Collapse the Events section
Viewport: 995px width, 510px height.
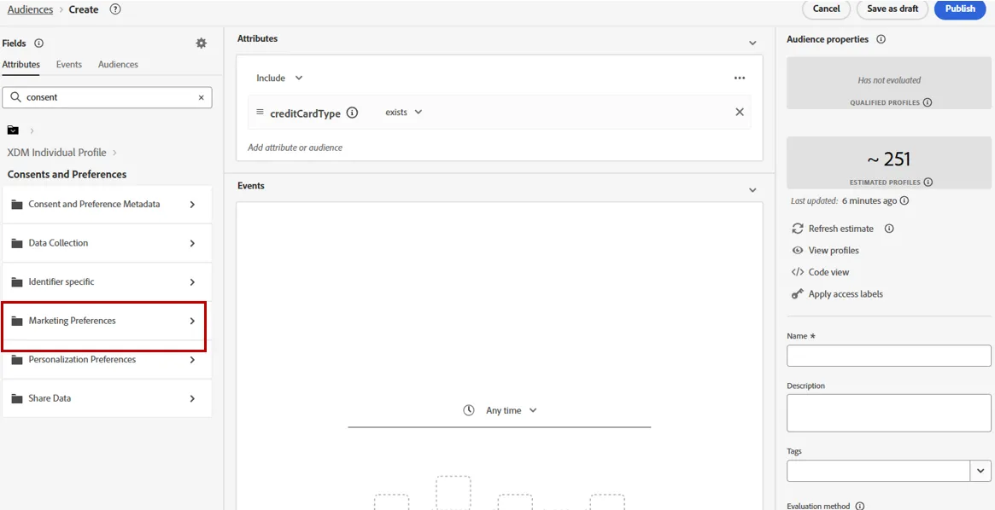[x=752, y=190]
